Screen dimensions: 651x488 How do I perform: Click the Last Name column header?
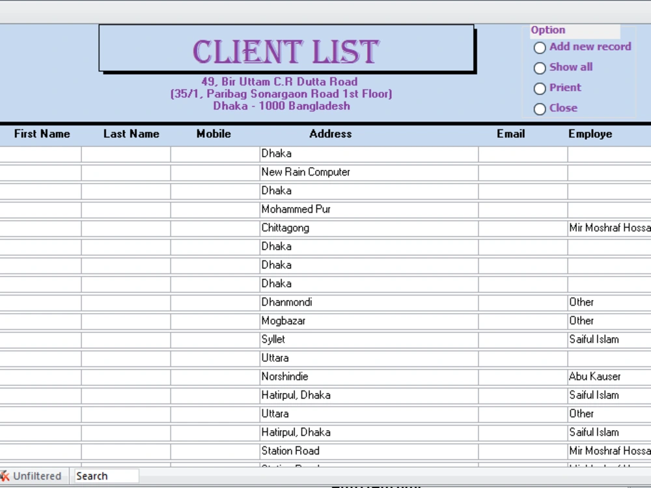tap(132, 133)
